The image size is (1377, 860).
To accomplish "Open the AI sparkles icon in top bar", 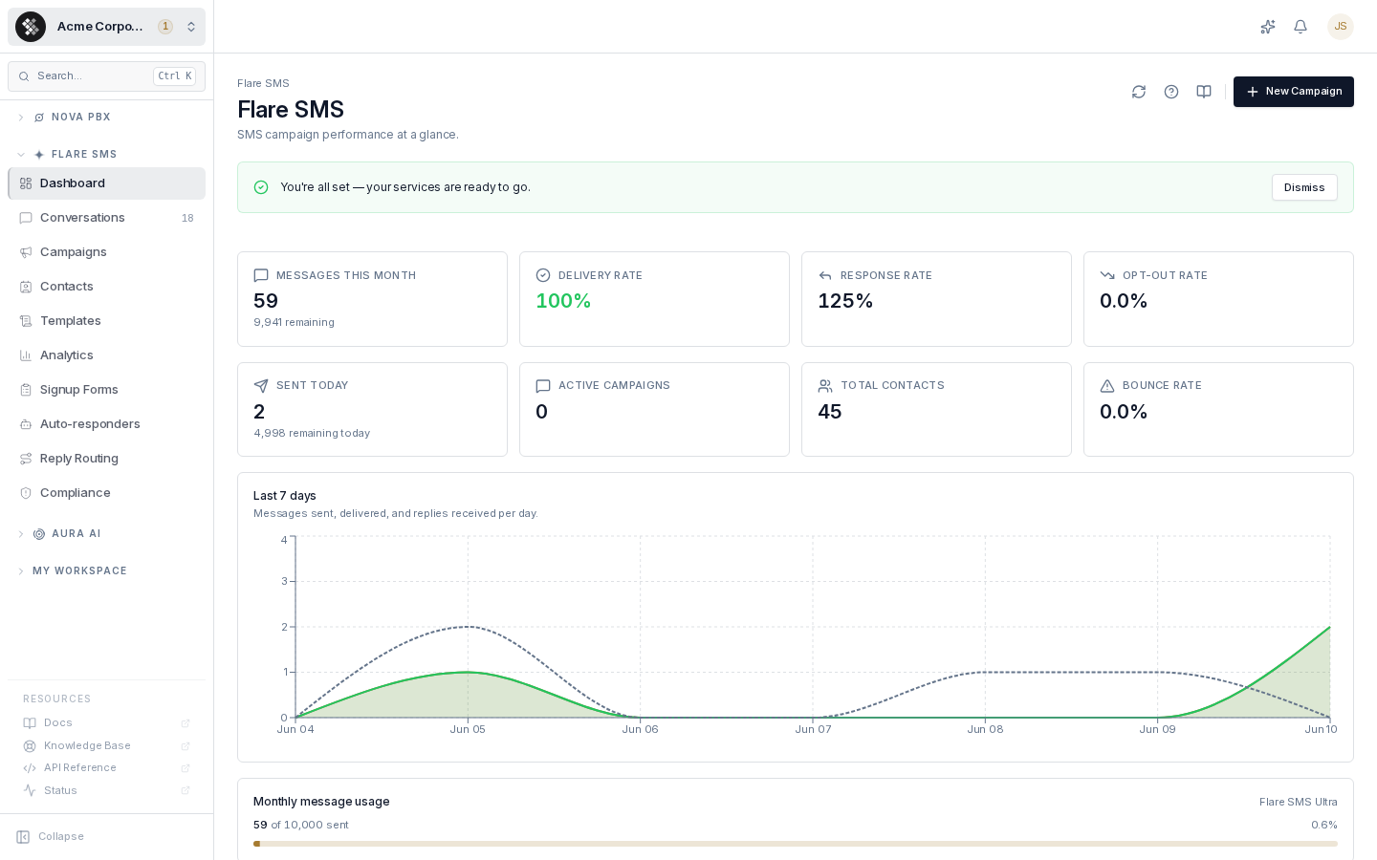I will [1268, 27].
